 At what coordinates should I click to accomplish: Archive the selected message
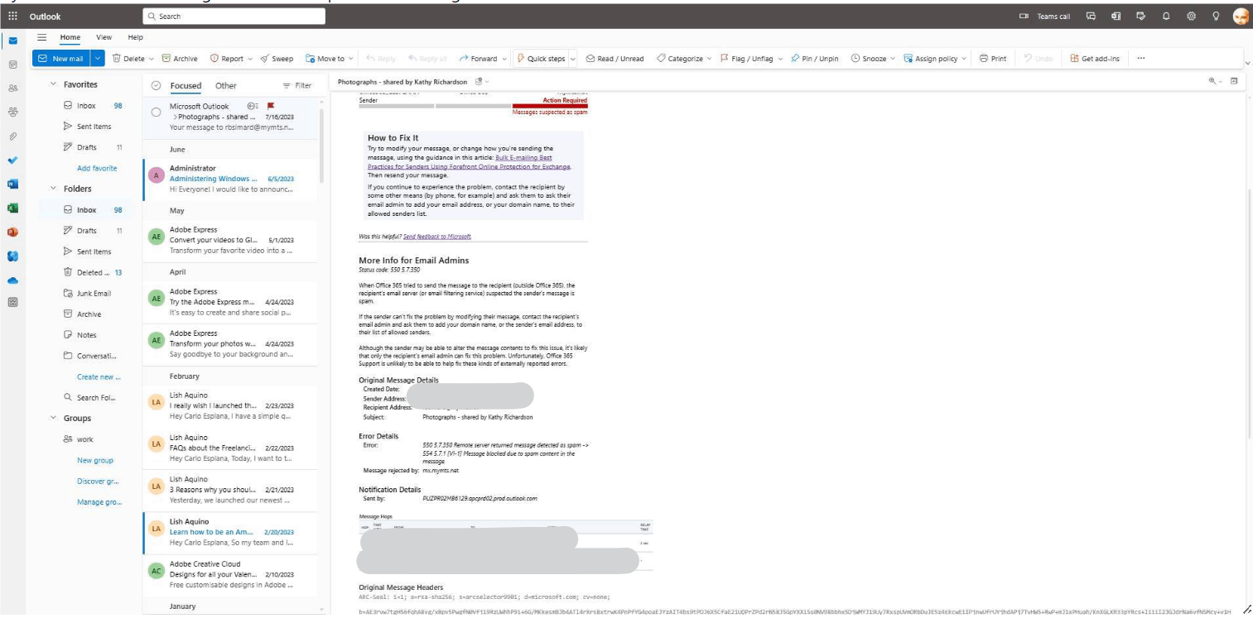pyautogui.click(x=180, y=59)
